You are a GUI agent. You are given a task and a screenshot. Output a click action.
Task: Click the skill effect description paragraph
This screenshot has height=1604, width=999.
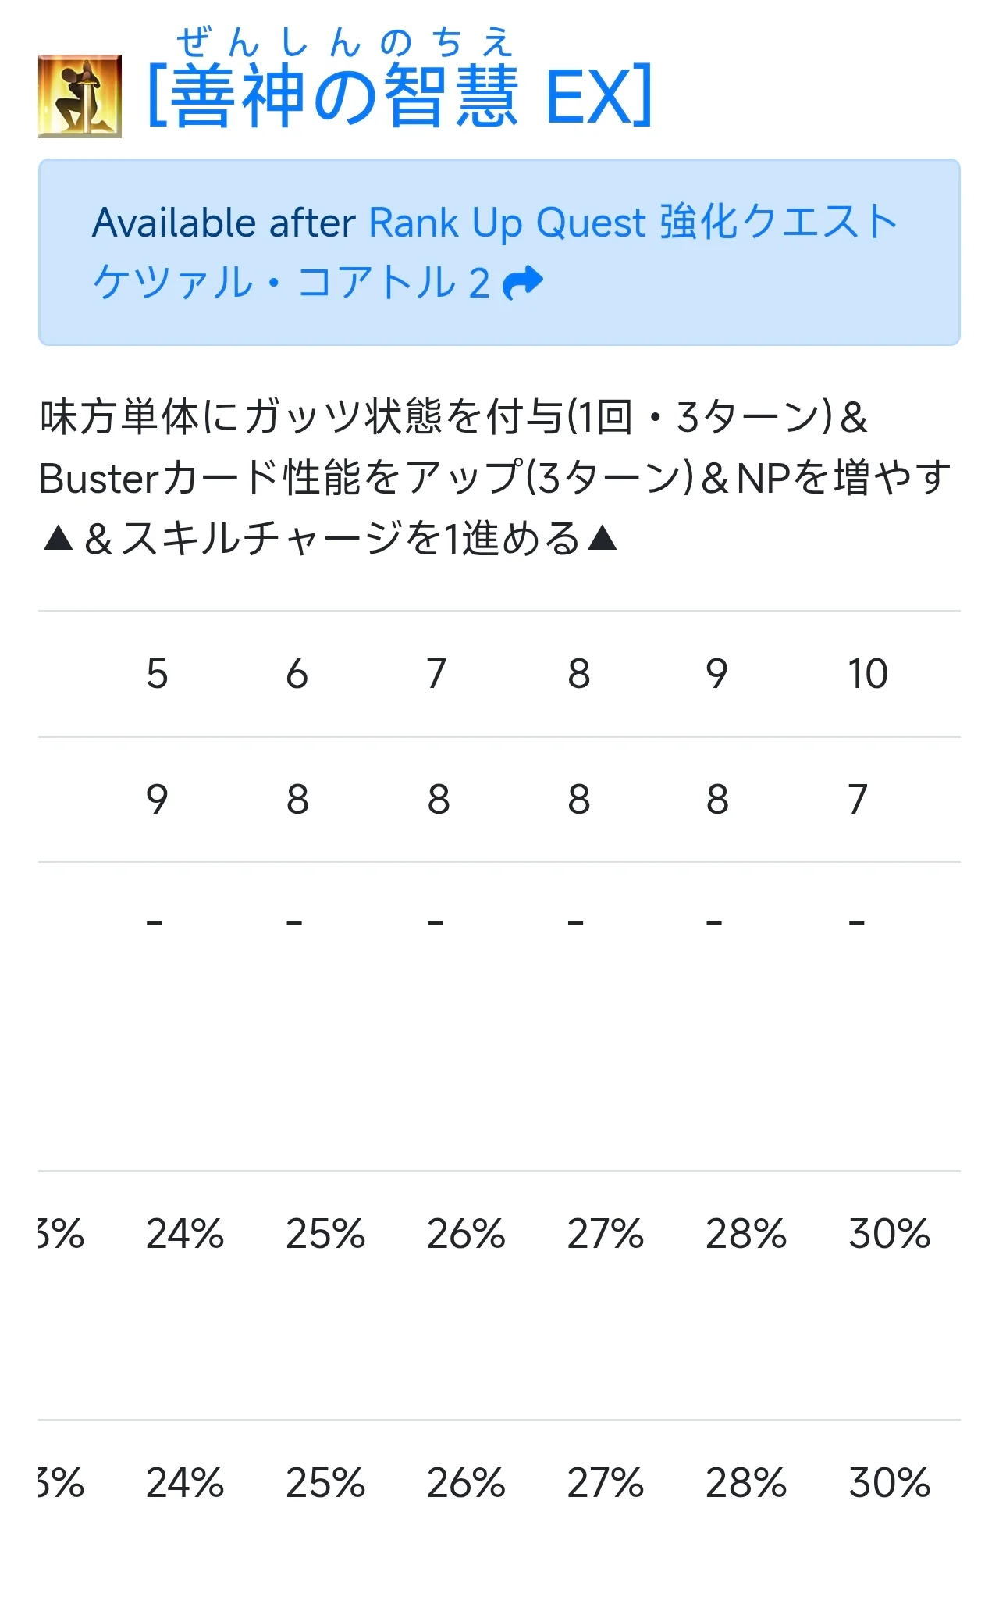click(x=495, y=478)
